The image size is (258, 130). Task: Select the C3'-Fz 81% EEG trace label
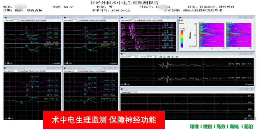pyautogui.click(x=240, y=64)
